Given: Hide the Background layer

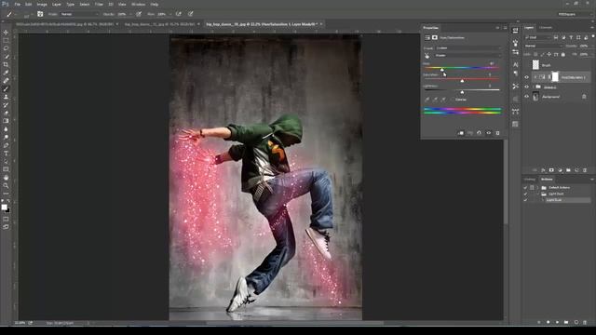Looking at the screenshot, I should 527,97.
